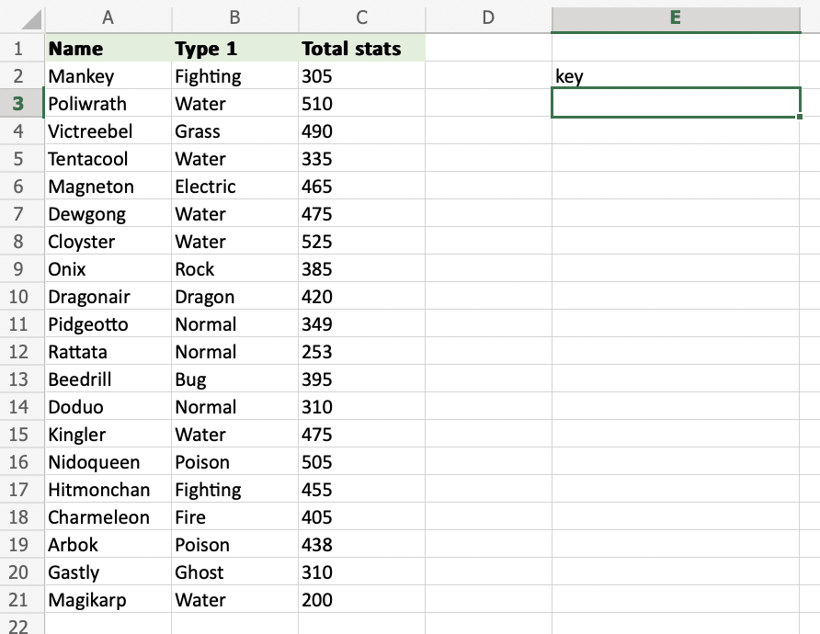Click the 'Ghost' type cell
This screenshot has height=634, width=820.
(234, 572)
